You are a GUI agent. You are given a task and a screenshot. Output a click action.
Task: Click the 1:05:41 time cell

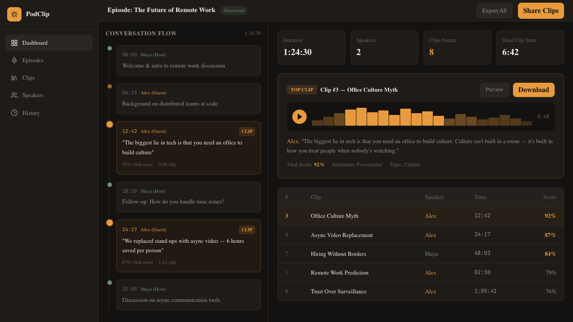tap(486, 291)
